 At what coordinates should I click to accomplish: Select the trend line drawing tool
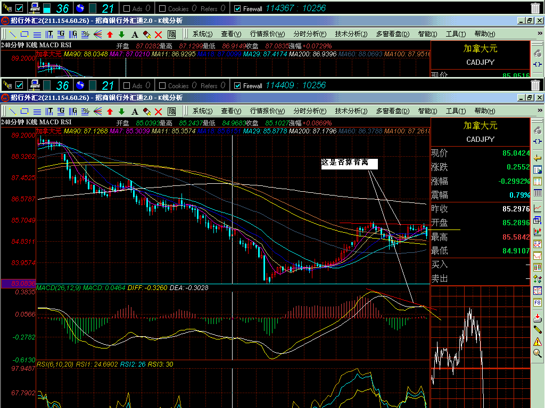[11, 110]
